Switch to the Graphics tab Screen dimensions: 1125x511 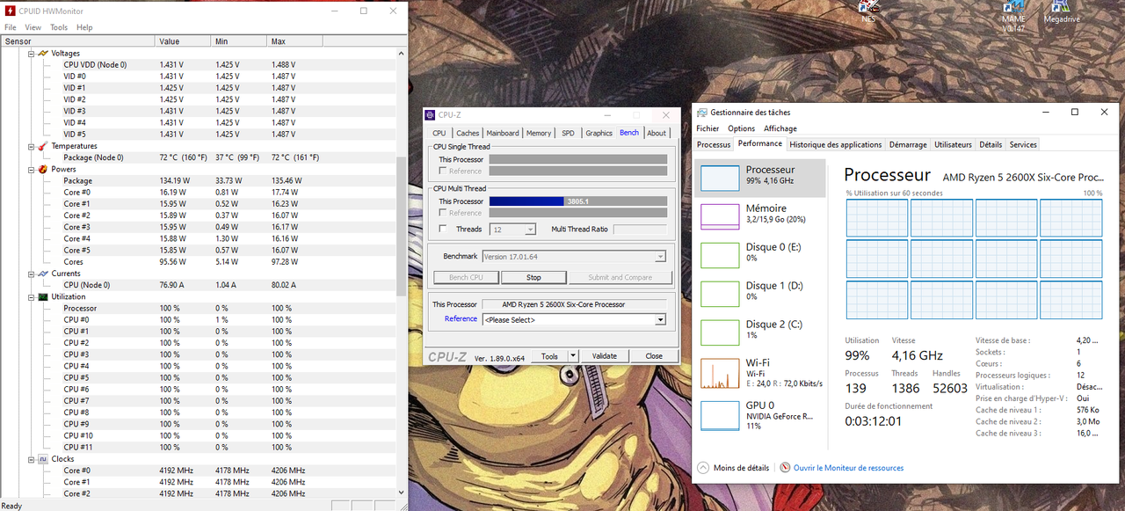coord(599,133)
